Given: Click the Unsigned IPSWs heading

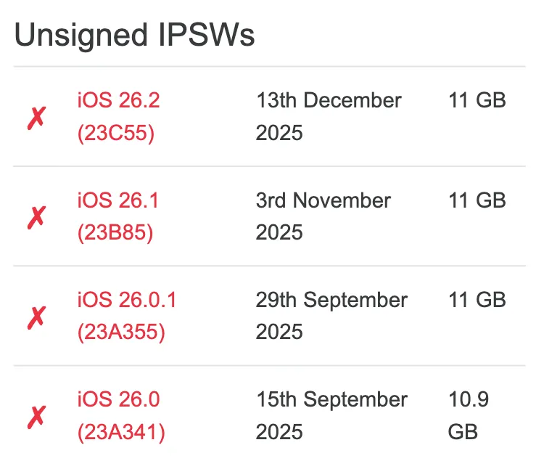Looking at the screenshot, I should (x=135, y=35).
